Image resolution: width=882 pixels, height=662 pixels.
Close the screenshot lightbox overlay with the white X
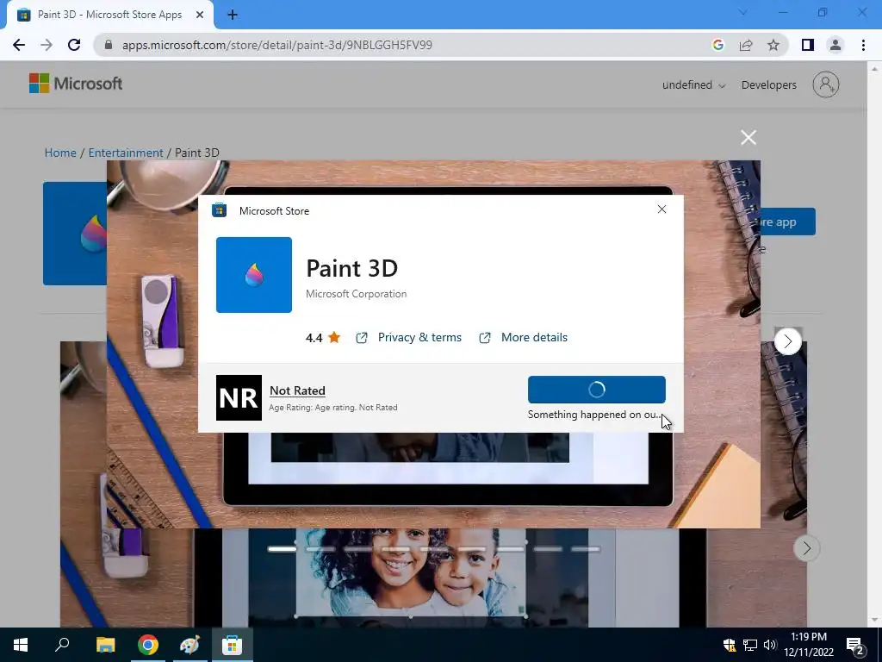pos(748,137)
